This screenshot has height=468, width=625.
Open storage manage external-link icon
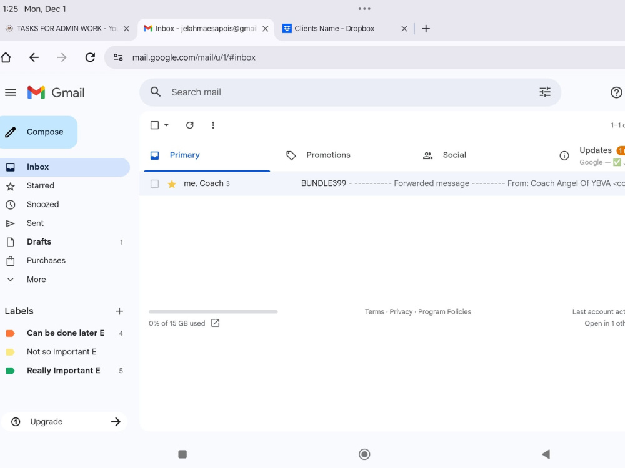(x=215, y=323)
